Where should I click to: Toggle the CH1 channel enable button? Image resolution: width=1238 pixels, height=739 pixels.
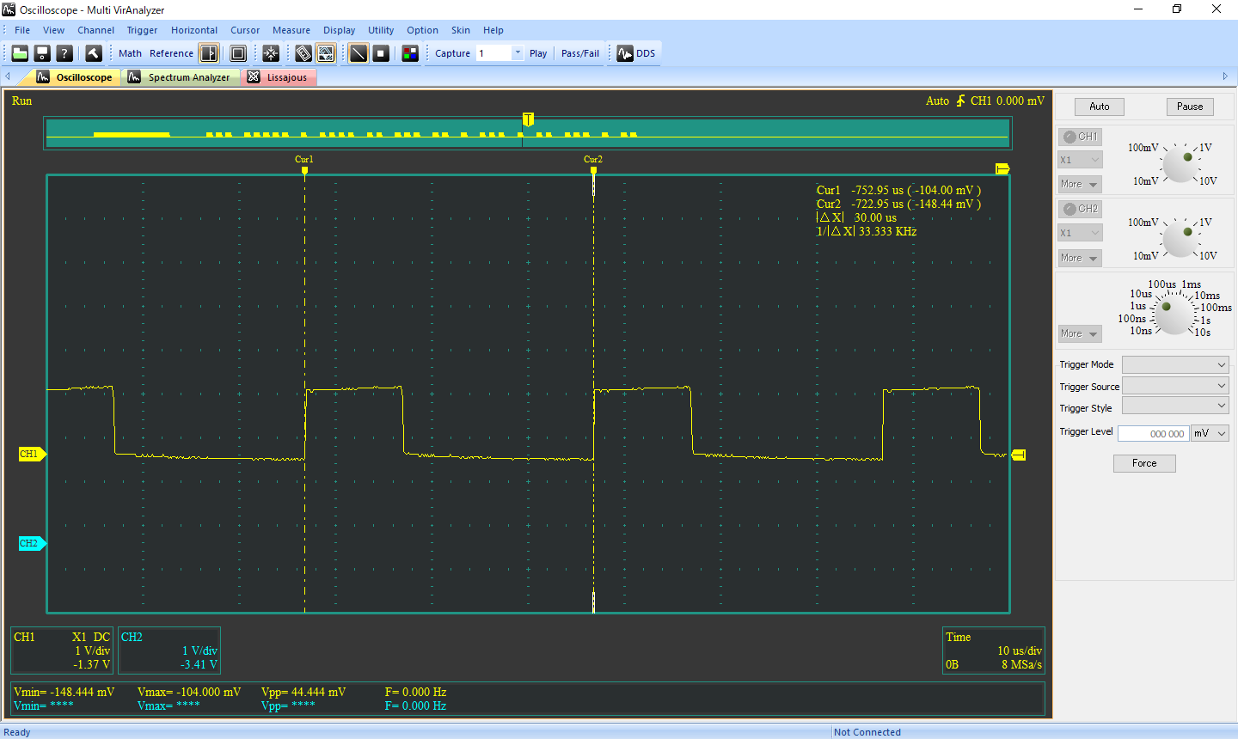click(1080, 137)
